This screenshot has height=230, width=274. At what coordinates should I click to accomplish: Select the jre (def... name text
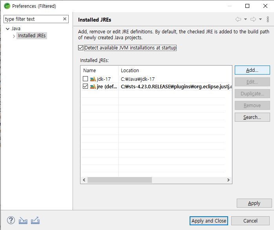107,87
